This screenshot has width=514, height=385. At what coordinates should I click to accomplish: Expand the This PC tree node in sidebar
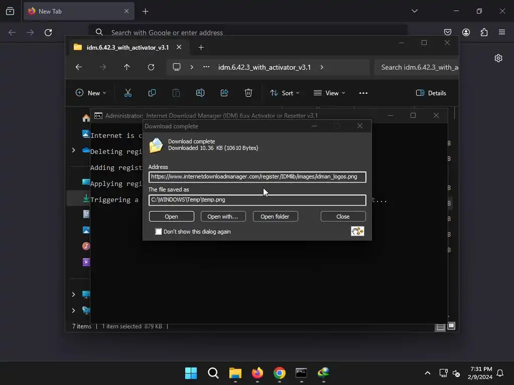74,294
